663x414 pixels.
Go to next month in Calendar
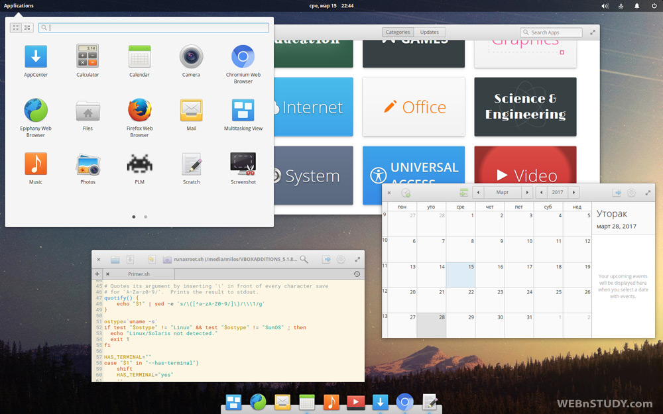pyautogui.click(x=527, y=193)
